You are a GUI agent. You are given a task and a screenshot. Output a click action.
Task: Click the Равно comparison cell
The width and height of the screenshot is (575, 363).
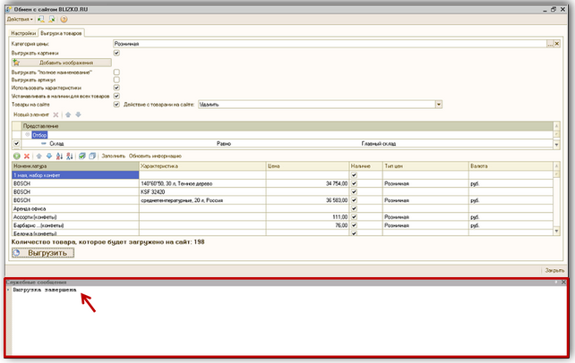pyautogui.click(x=224, y=143)
